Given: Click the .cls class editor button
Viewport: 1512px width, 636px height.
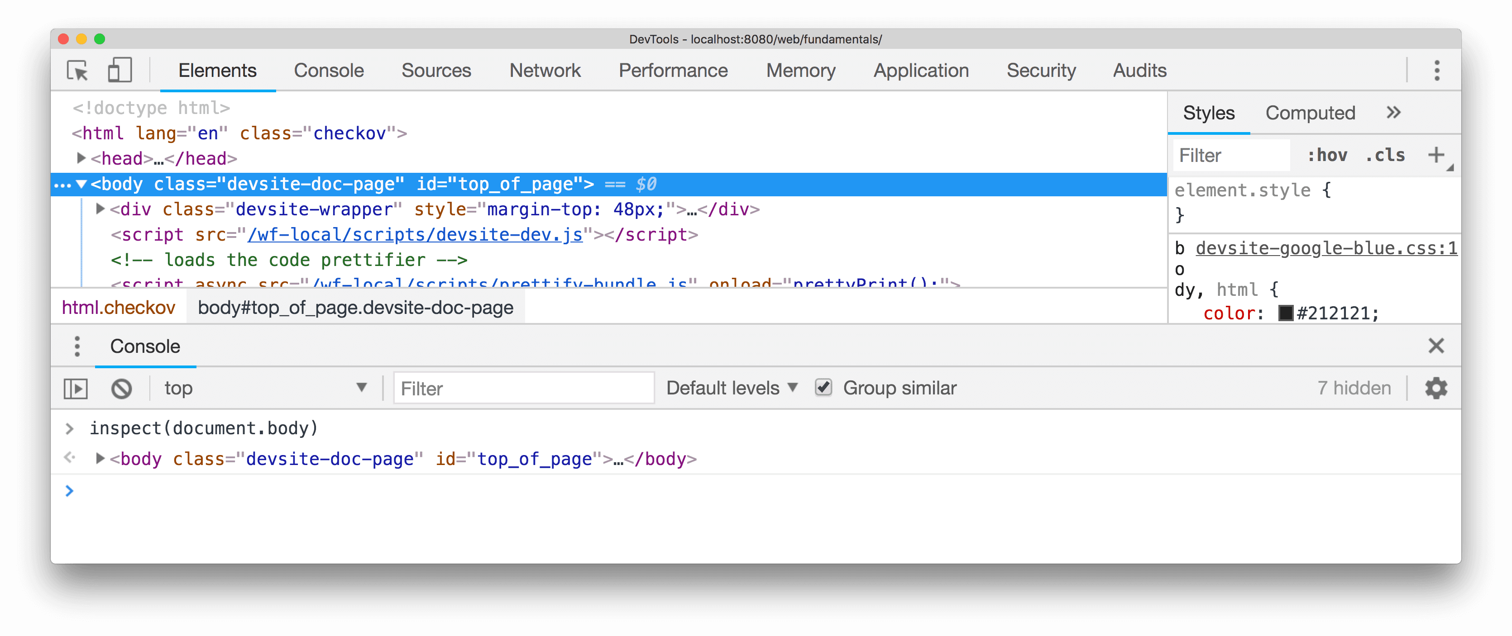Looking at the screenshot, I should tap(1386, 154).
